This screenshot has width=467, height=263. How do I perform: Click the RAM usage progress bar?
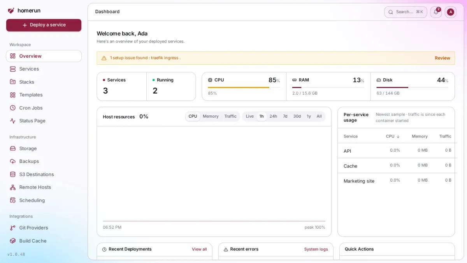click(328, 88)
